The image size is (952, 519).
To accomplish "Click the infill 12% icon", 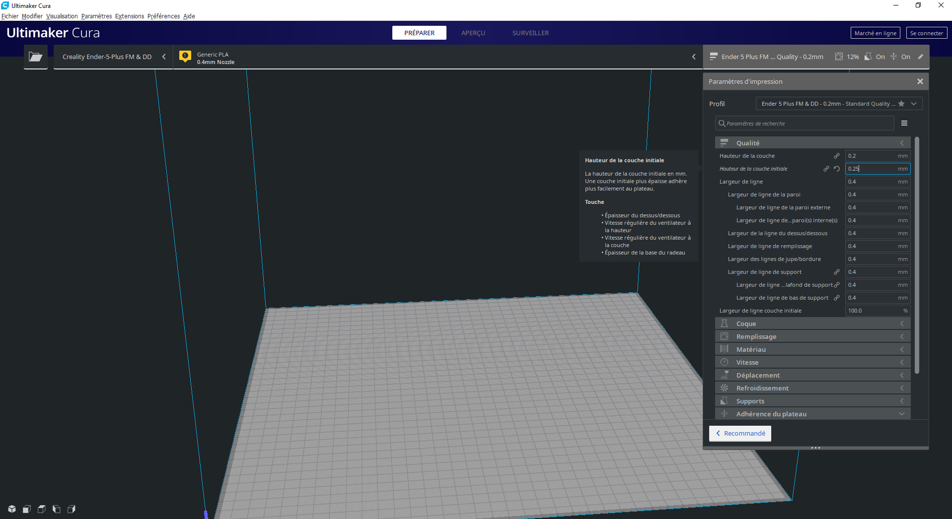I will click(839, 57).
